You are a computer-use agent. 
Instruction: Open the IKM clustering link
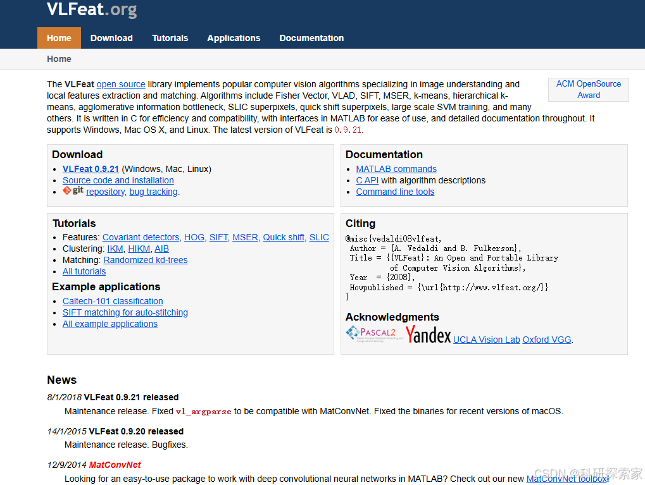click(x=115, y=249)
